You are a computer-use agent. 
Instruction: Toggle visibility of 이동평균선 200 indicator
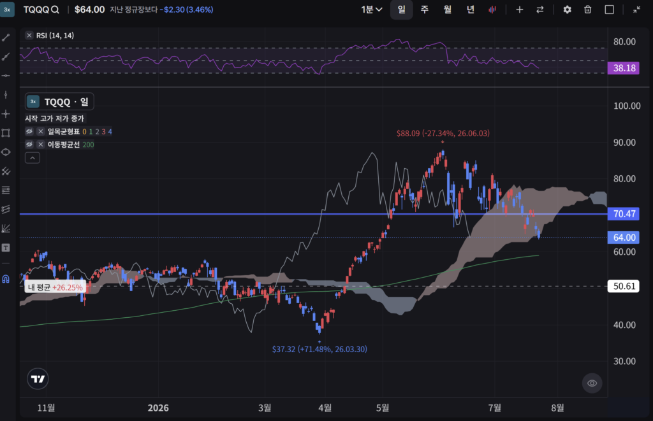pyautogui.click(x=29, y=145)
